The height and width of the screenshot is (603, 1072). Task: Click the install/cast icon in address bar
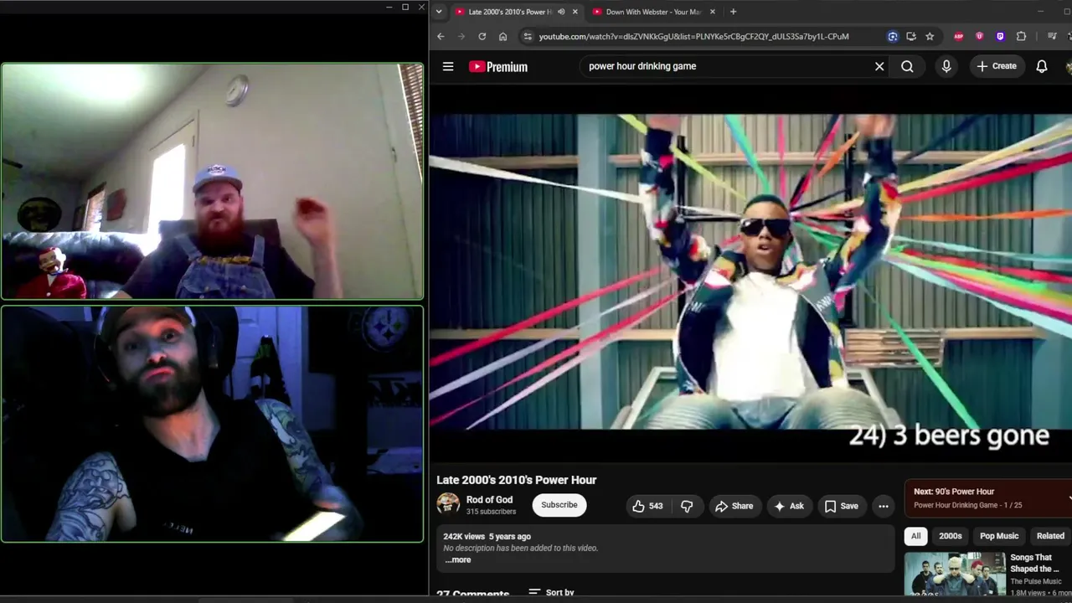911,36
